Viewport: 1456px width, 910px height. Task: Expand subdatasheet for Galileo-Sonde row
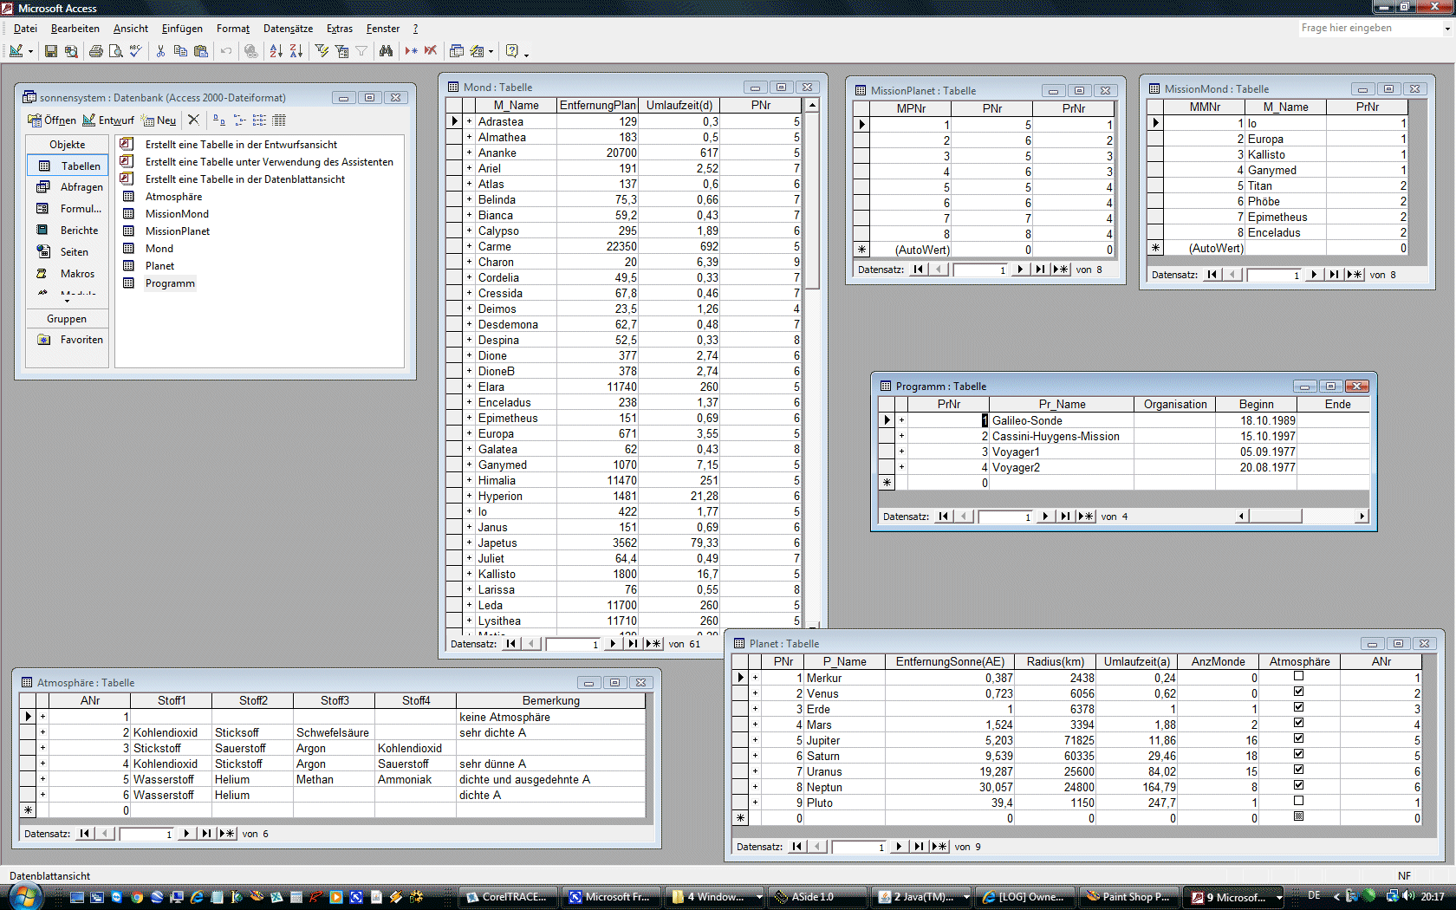[901, 421]
